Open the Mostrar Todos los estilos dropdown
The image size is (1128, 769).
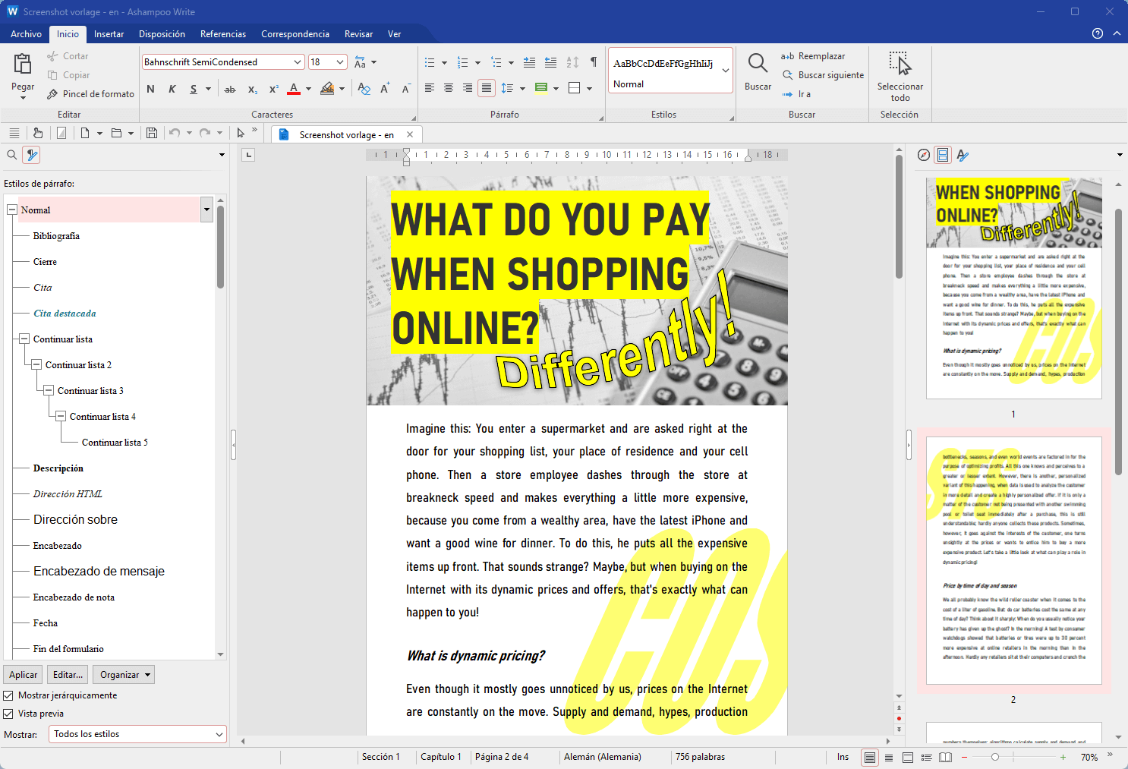pyautogui.click(x=137, y=734)
